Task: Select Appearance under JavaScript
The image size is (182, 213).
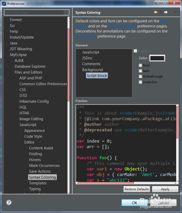Action: tap(34, 131)
